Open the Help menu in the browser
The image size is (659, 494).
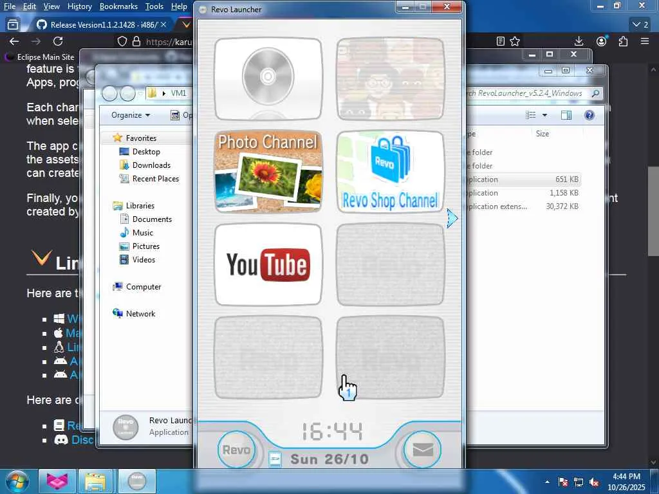coord(179,6)
